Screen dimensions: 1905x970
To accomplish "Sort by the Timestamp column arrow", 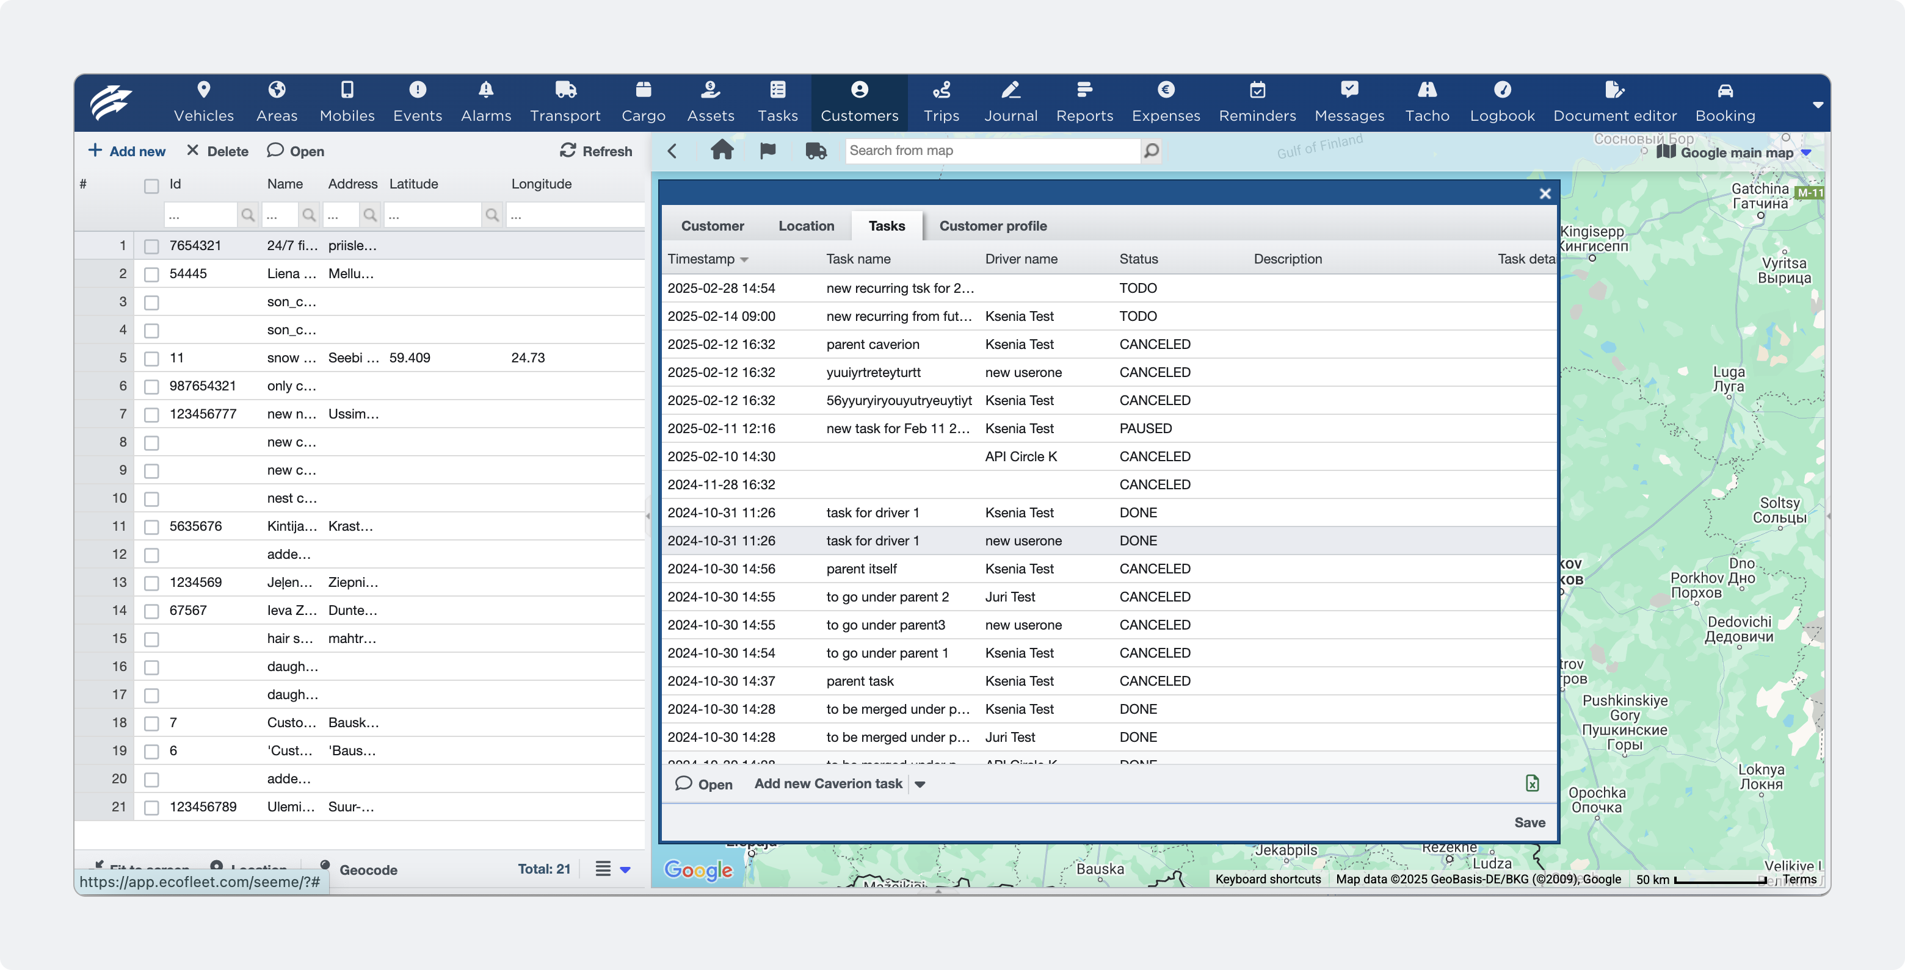I will 744,259.
